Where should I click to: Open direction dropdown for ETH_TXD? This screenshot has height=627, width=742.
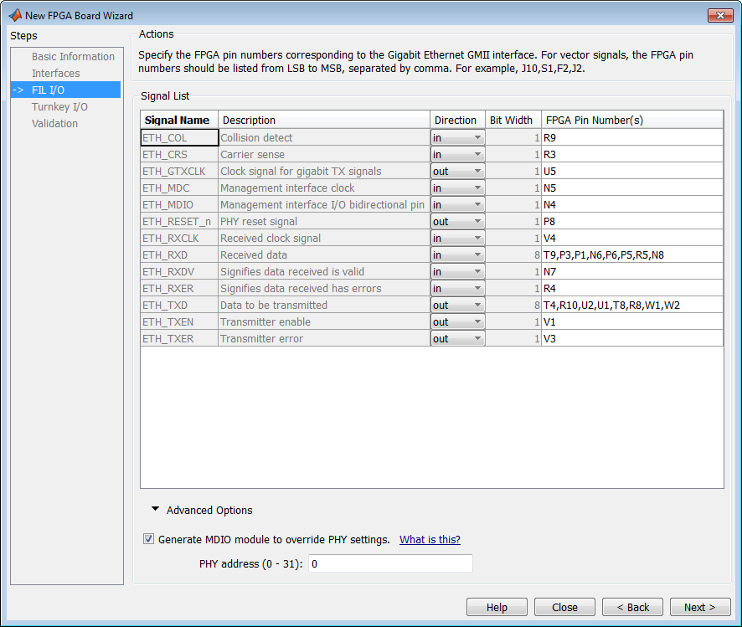point(457,305)
